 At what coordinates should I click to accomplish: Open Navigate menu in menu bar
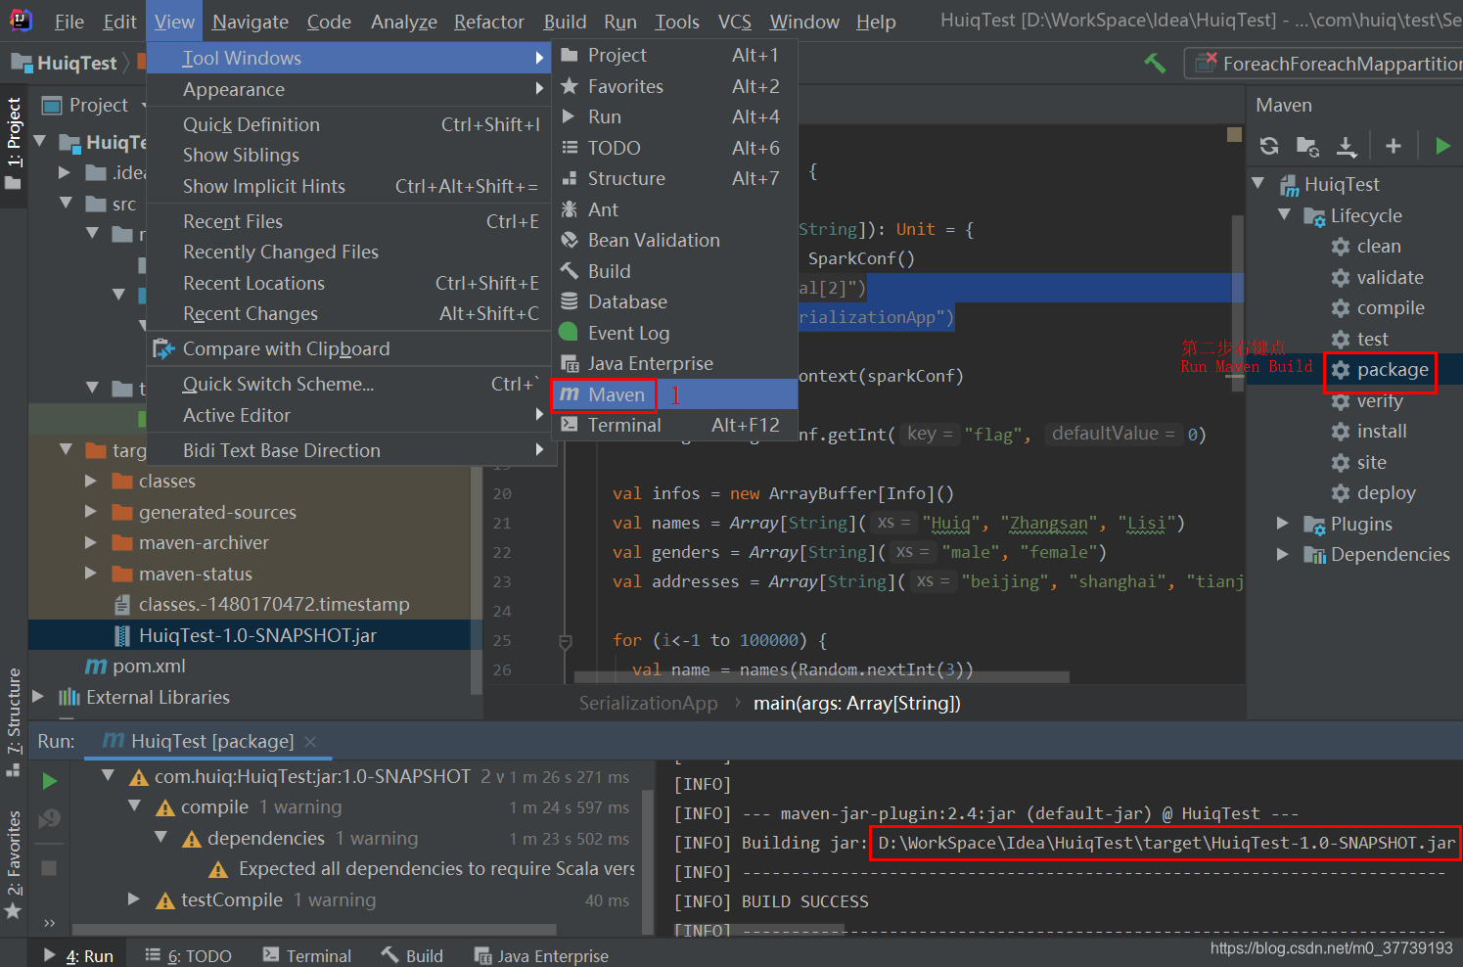[251, 22]
